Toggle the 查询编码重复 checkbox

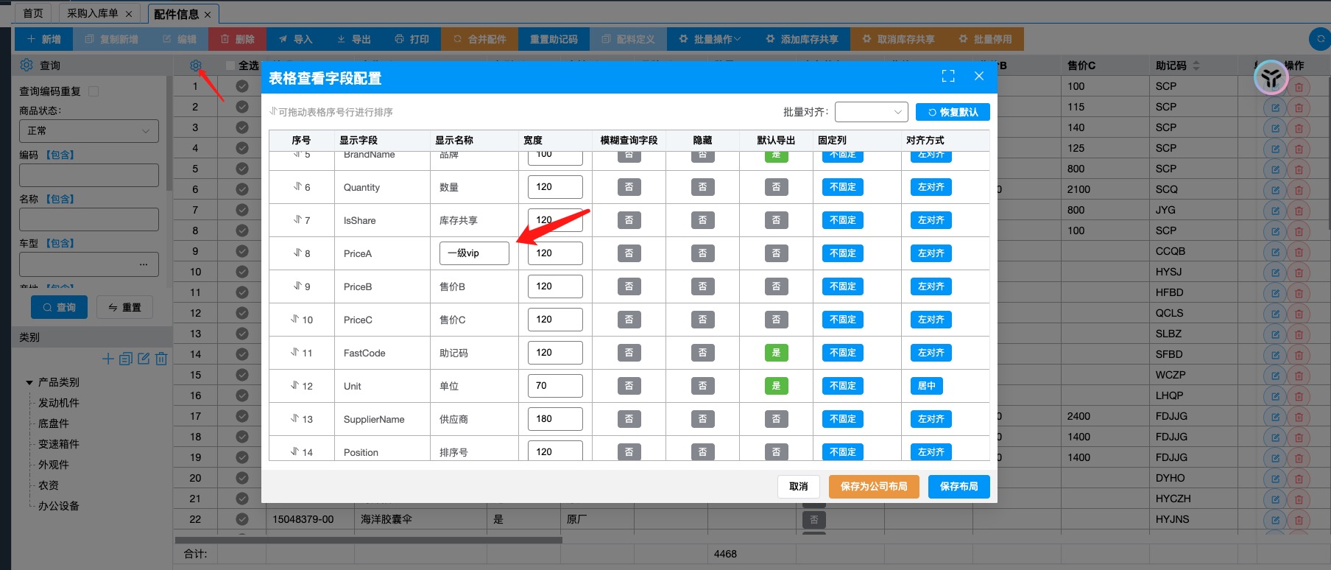coord(93,91)
